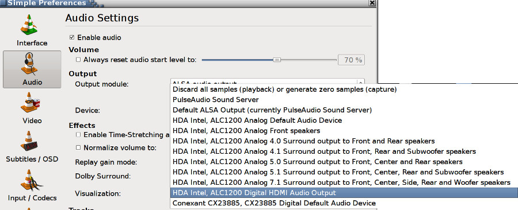The image size is (518, 210).
Task: Select Analog 4.1 Surround output entry
Action: (344, 151)
